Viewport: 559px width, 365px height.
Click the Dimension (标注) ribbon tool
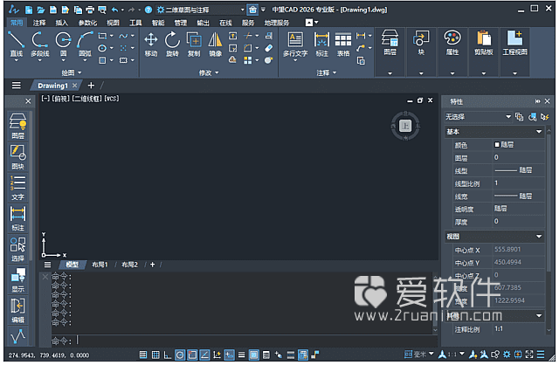[x=321, y=44]
